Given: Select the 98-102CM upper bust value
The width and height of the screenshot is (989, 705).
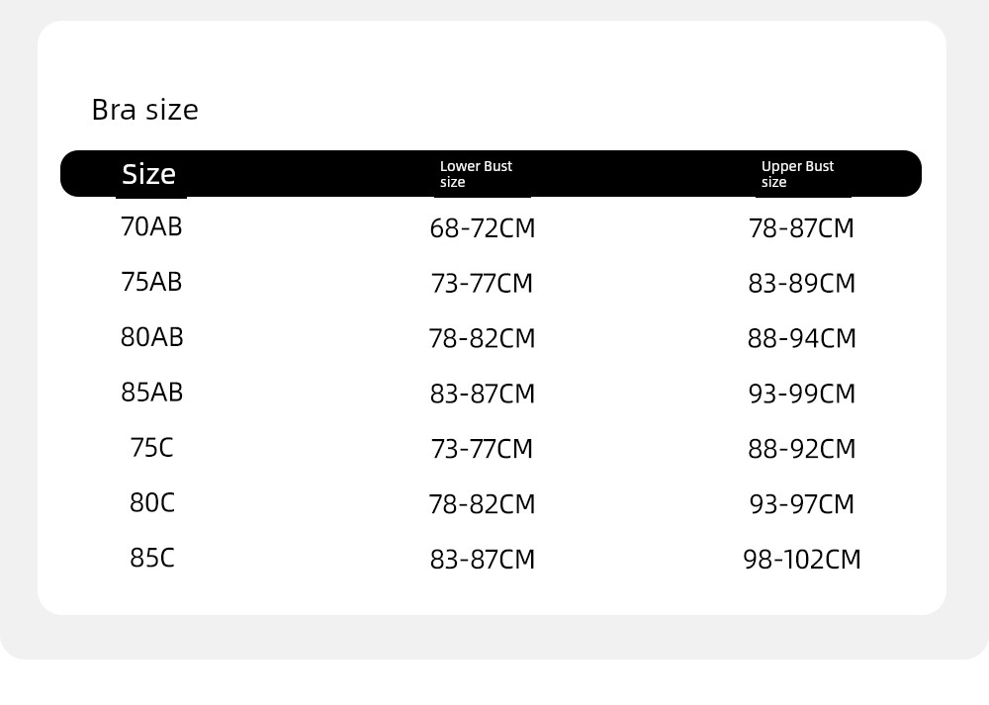Looking at the screenshot, I should (801, 560).
